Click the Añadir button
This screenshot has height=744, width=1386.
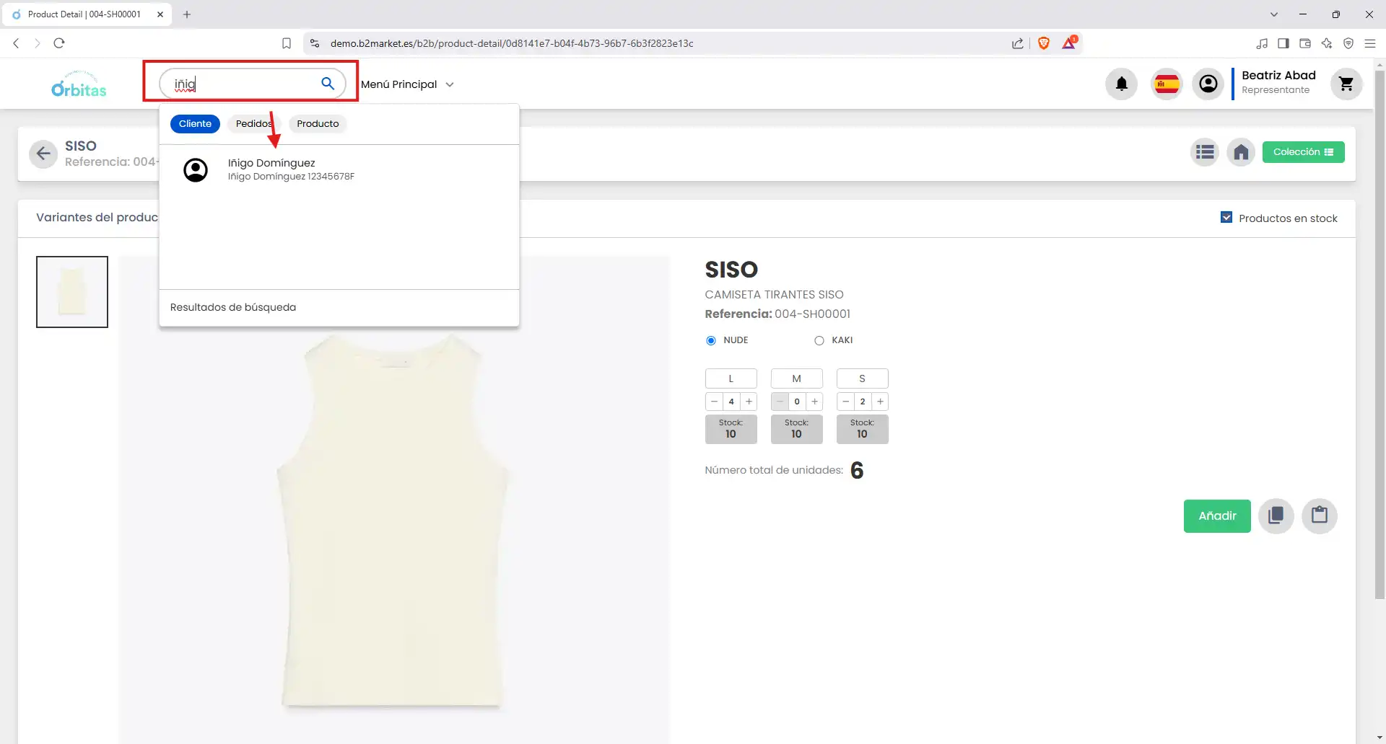coord(1217,515)
